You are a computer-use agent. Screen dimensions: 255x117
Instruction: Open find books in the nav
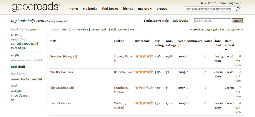click(110, 9)
